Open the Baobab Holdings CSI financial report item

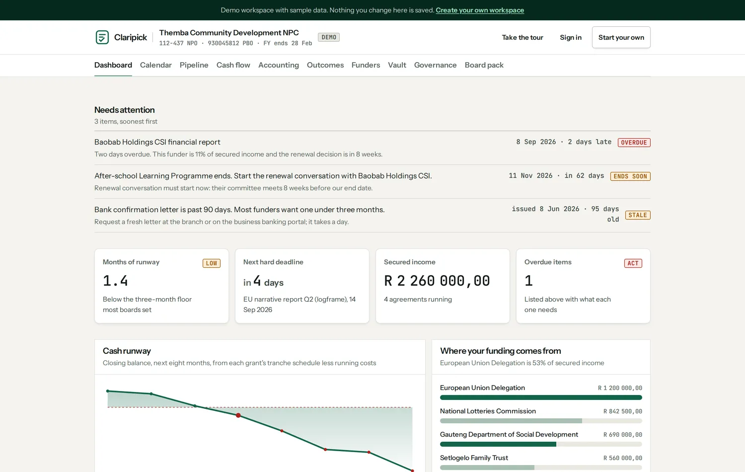click(372, 148)
